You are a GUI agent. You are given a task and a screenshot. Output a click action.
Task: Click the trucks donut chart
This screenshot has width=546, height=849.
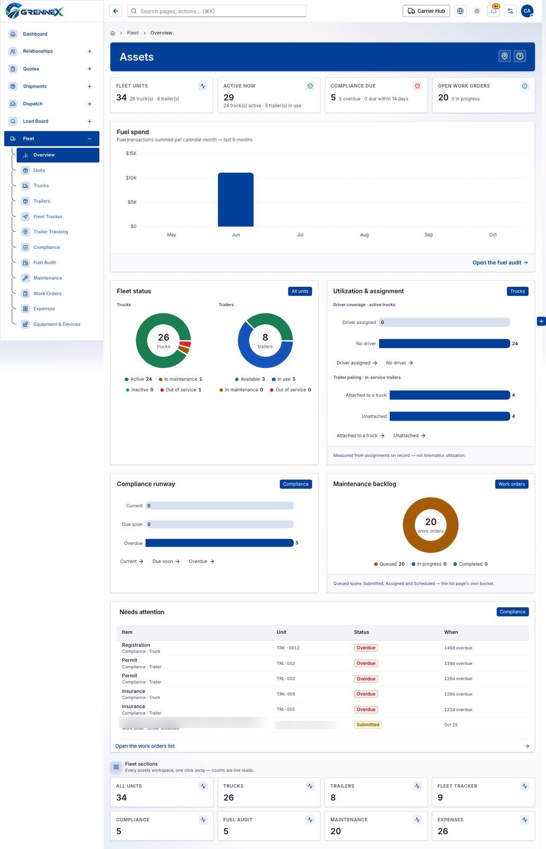[163, 341]
